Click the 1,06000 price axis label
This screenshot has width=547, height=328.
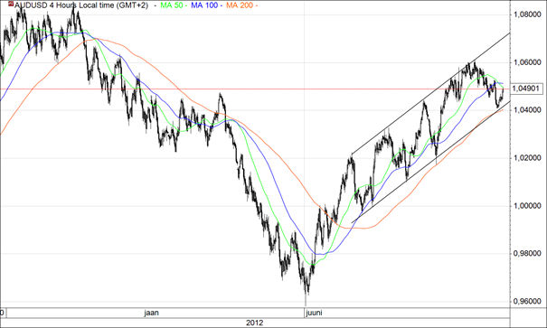point(527,62)
